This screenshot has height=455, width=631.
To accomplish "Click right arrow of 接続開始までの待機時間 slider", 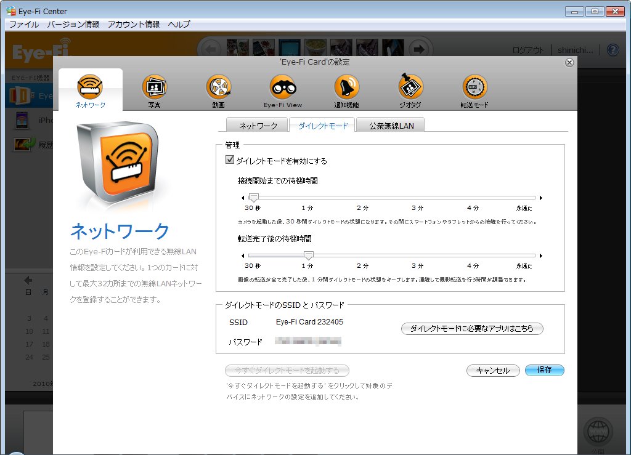I will (x=541, y=198).
